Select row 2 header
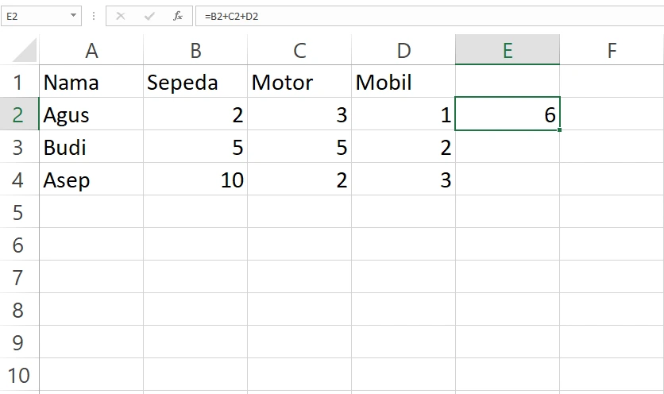Viewport: 664px width, 394px height. (x=19, y=114)
